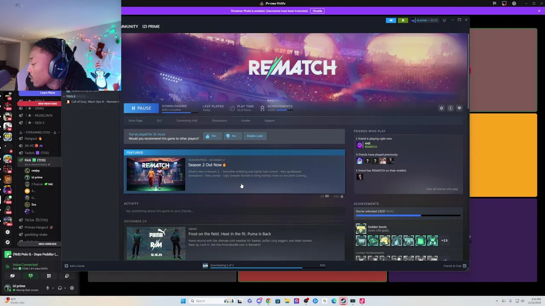Toggle Discord camera button
Viewport: 545px width, 306px height.
click(x=12, y=276)
